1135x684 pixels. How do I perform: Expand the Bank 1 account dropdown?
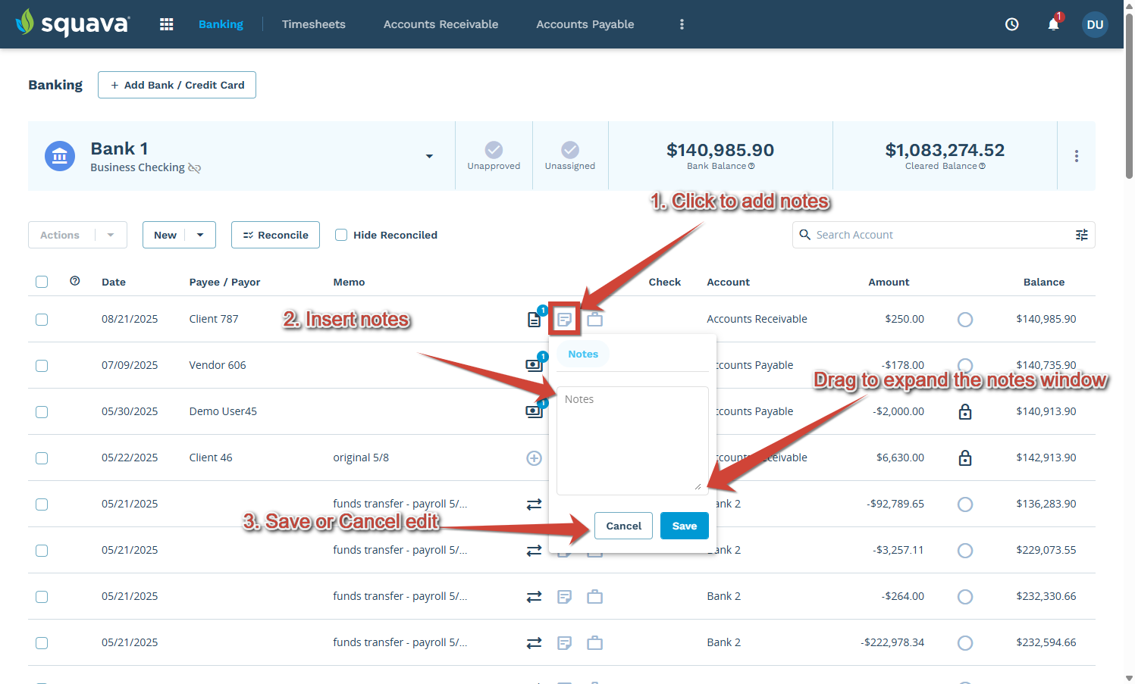click(x=429, y=155)
